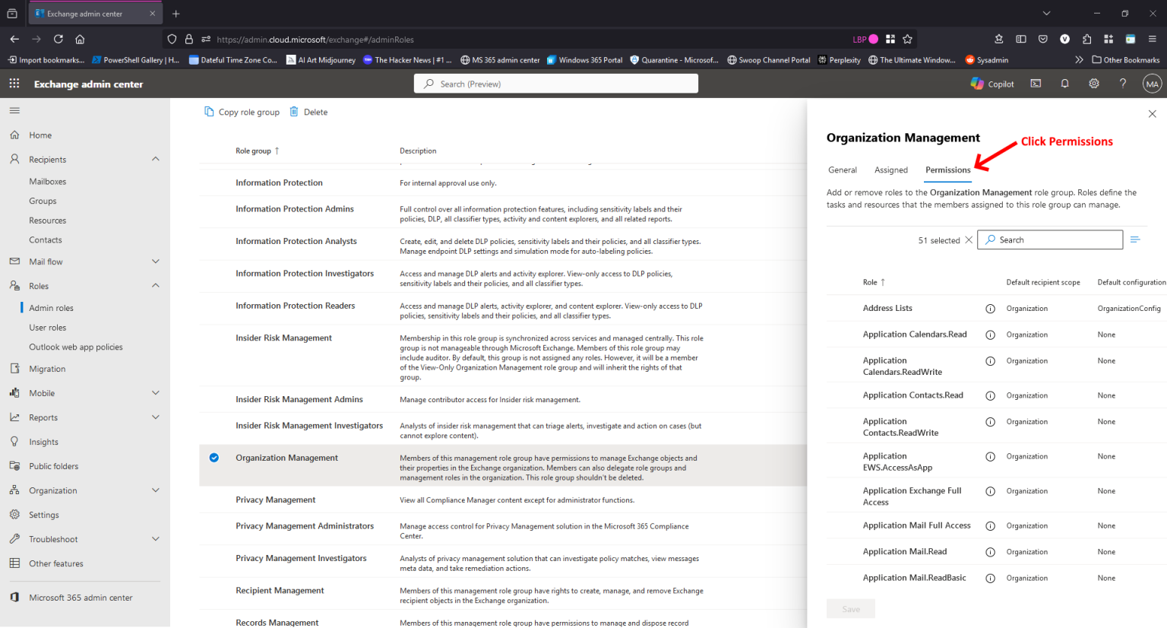Viewport: 1167px width, 628px height.
Task: Open the Migration page
Action: tap(47, 369)
